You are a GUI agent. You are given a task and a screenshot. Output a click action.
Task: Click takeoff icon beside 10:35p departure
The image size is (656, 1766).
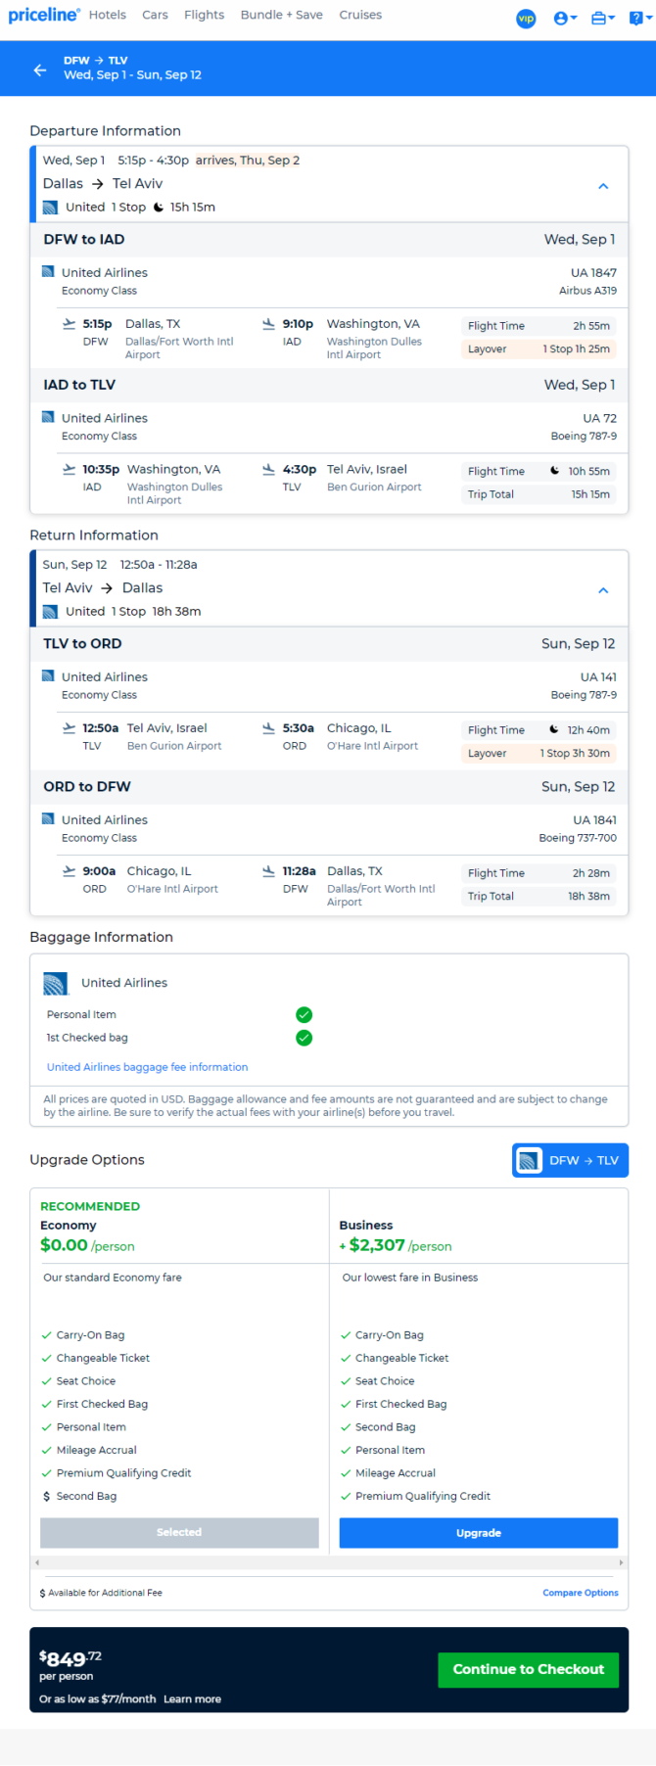[69, 469]
